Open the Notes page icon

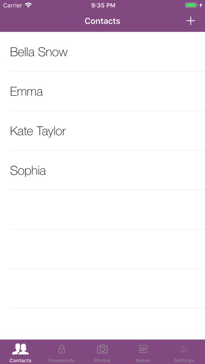143,349
